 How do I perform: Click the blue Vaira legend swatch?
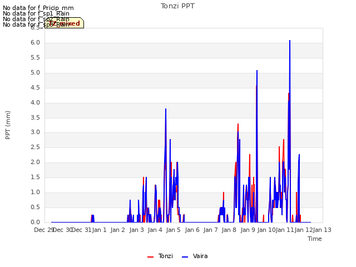click(x=185, y=257)
